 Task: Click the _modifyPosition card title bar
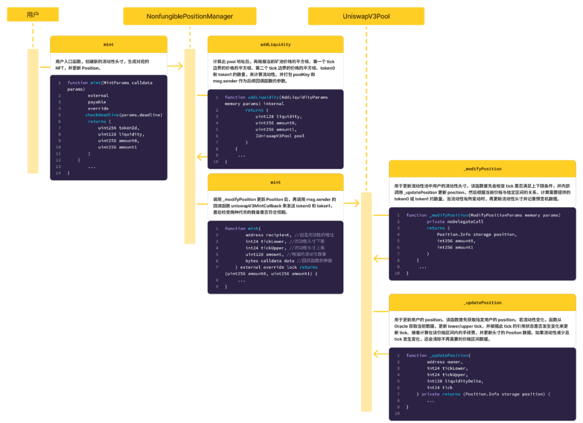point(482,169)
